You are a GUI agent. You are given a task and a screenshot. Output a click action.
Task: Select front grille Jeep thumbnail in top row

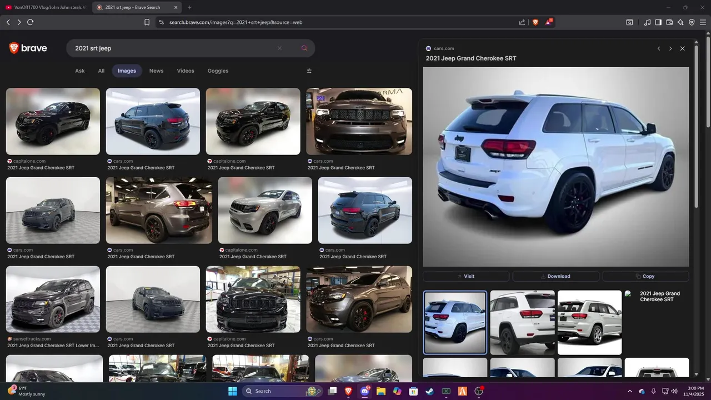coord(359,121)
